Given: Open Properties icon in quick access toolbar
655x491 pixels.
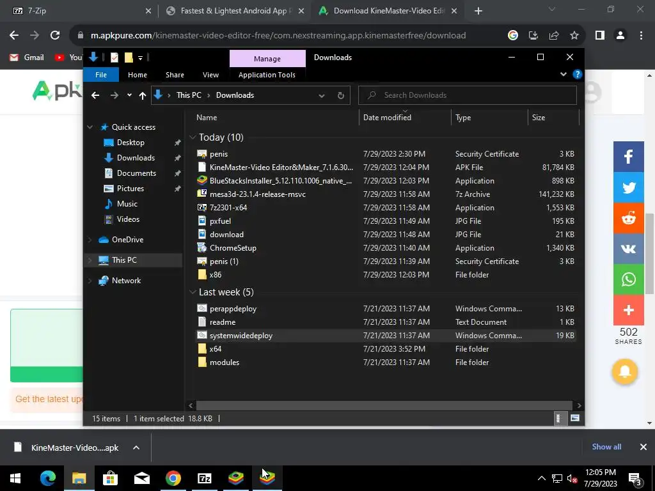Looking at the screenshot, I should pos(114,58).
